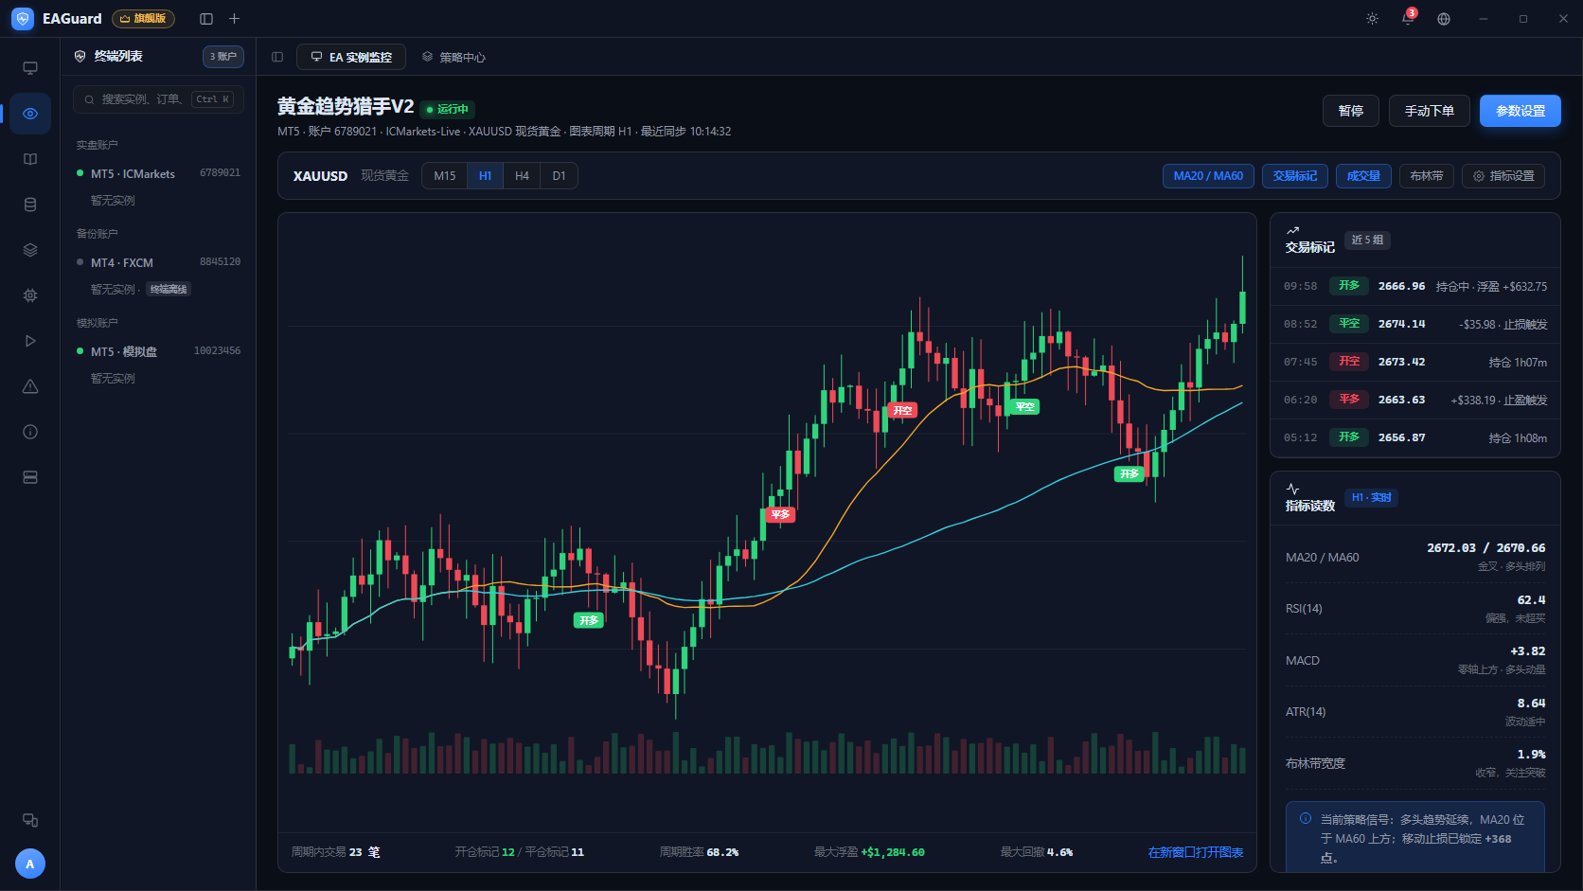Open the database icon in left sidebar
The width and height of the screenshot is (1583, 891).
[x=30, y=205]
